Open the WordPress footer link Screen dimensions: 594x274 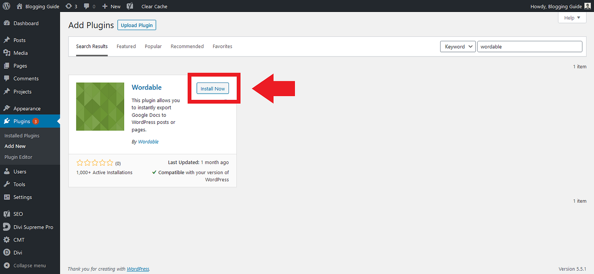point(138,269)
